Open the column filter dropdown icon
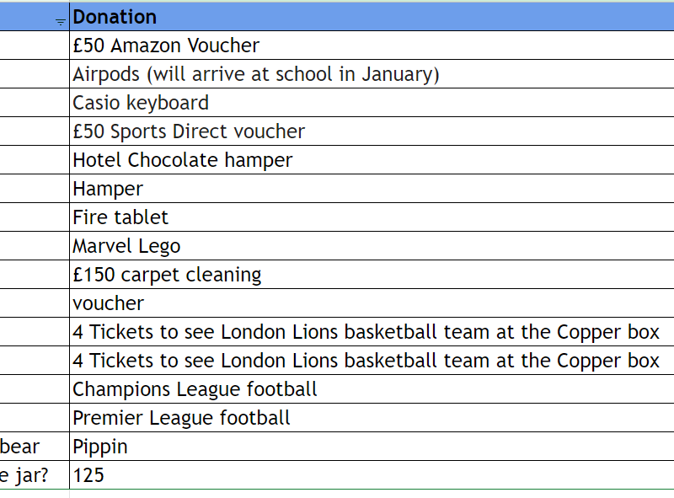Image resolution: width=674 pixels, height=498 pixels. [x=61, y=21]
